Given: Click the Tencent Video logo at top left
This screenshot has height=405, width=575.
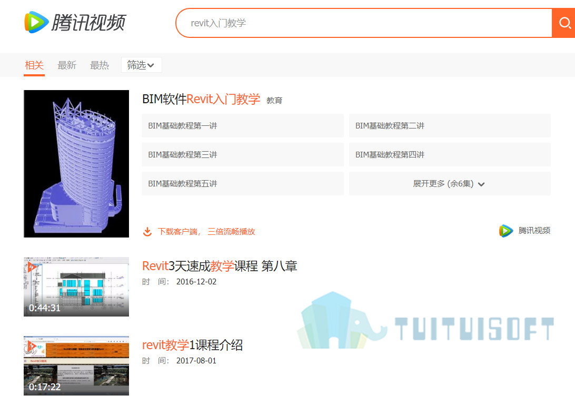Looking at the screenshot, I should [75, 22].
